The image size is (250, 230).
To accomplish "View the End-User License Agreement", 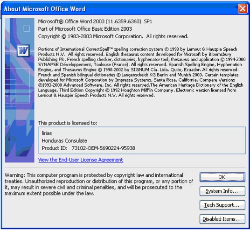I will [x=81, y=160].
